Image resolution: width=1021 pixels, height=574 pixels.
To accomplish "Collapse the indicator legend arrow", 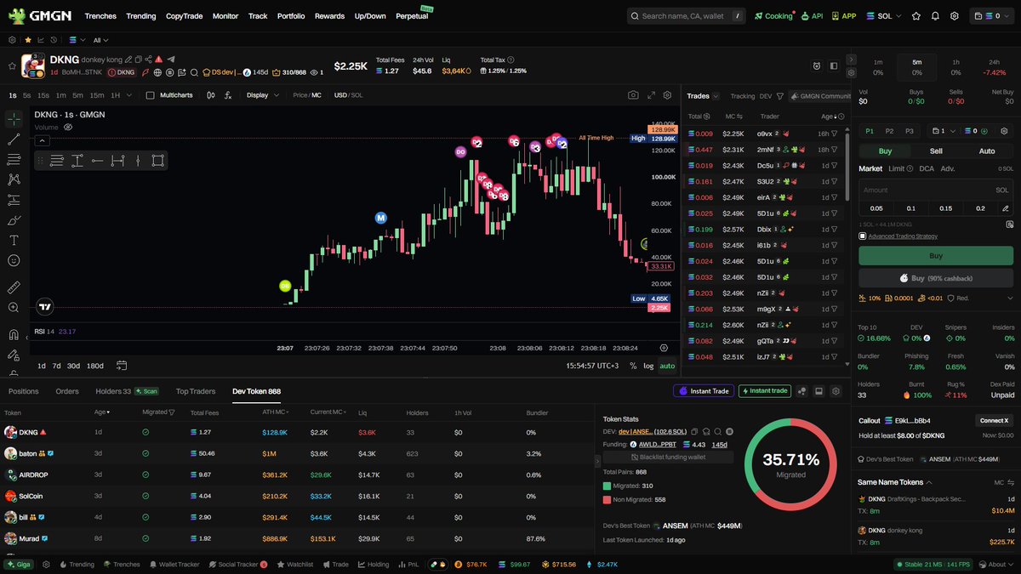I will coord(43,140).
